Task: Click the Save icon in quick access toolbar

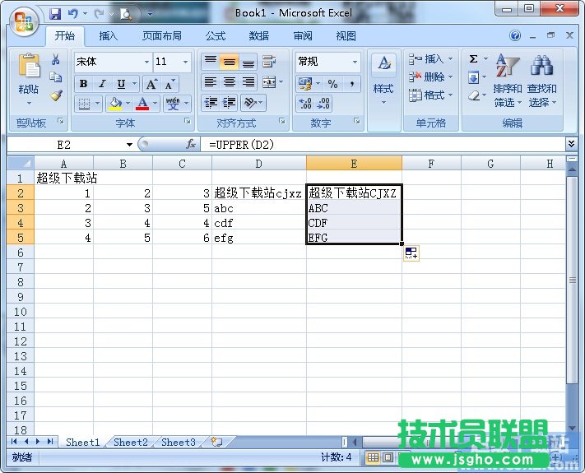Action: click(x=55, y=13)
